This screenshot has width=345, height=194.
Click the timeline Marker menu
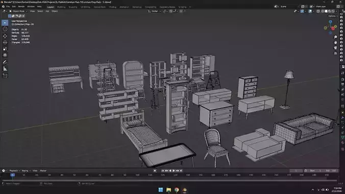coord(43,171)
